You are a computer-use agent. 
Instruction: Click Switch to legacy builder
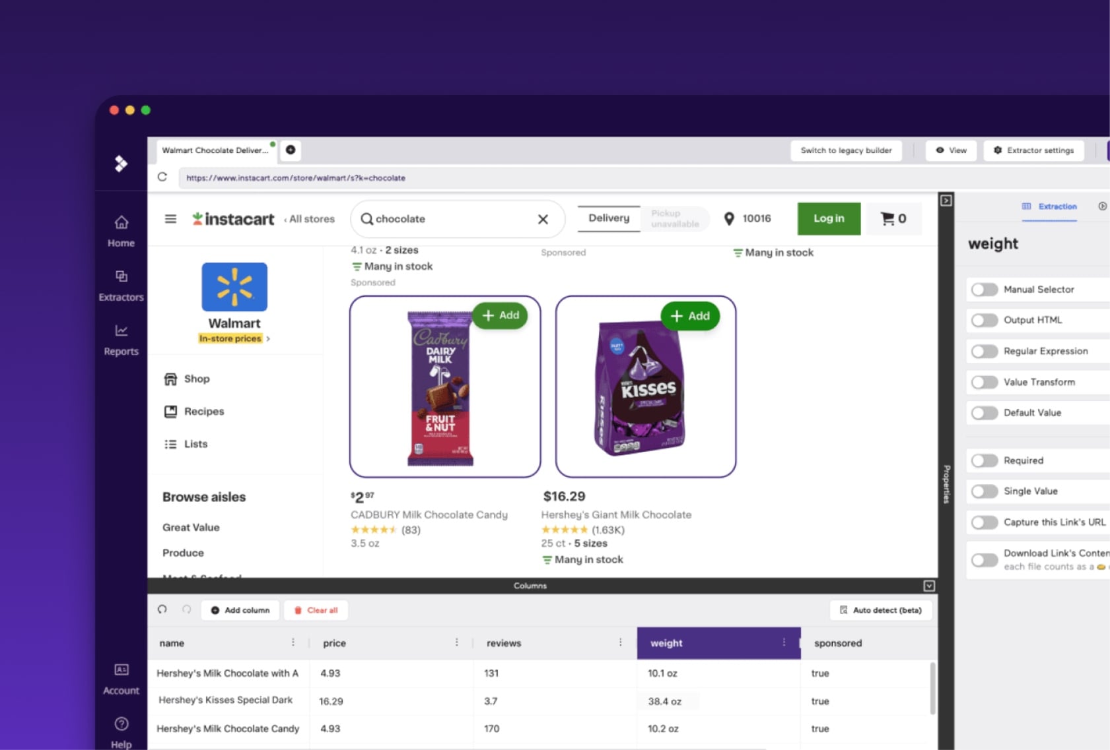[x=846, y=150]
